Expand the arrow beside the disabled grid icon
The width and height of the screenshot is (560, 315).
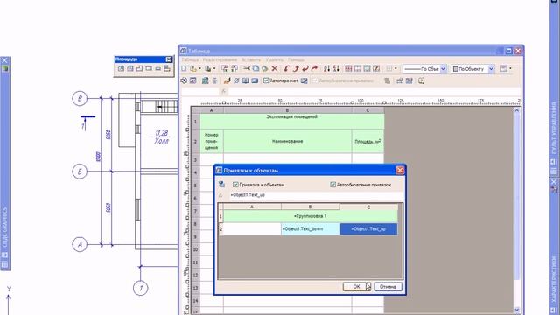(x=395, y=68)
